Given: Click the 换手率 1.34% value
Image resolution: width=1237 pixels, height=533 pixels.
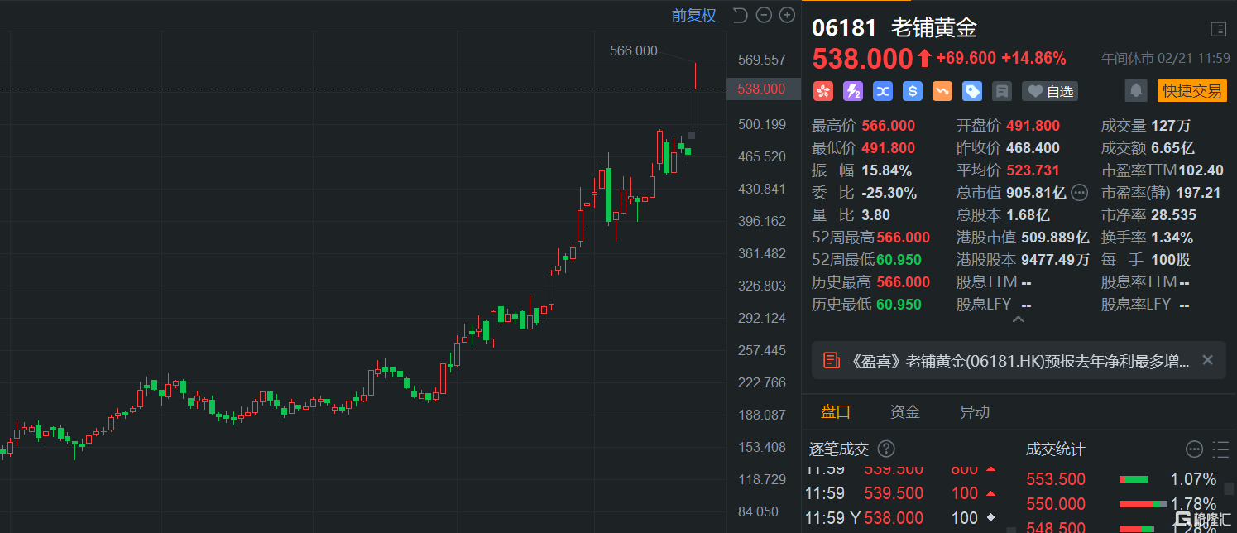Looking at the screenshot, I should pos(1173,238).
